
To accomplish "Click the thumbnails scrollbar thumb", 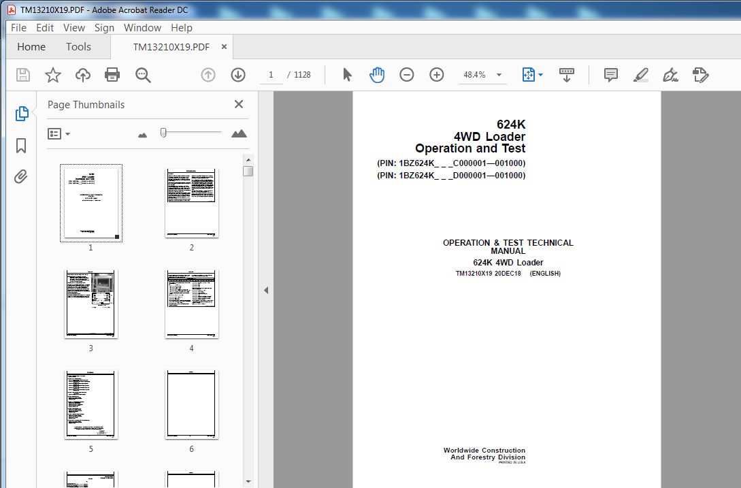I will point(248,171).
